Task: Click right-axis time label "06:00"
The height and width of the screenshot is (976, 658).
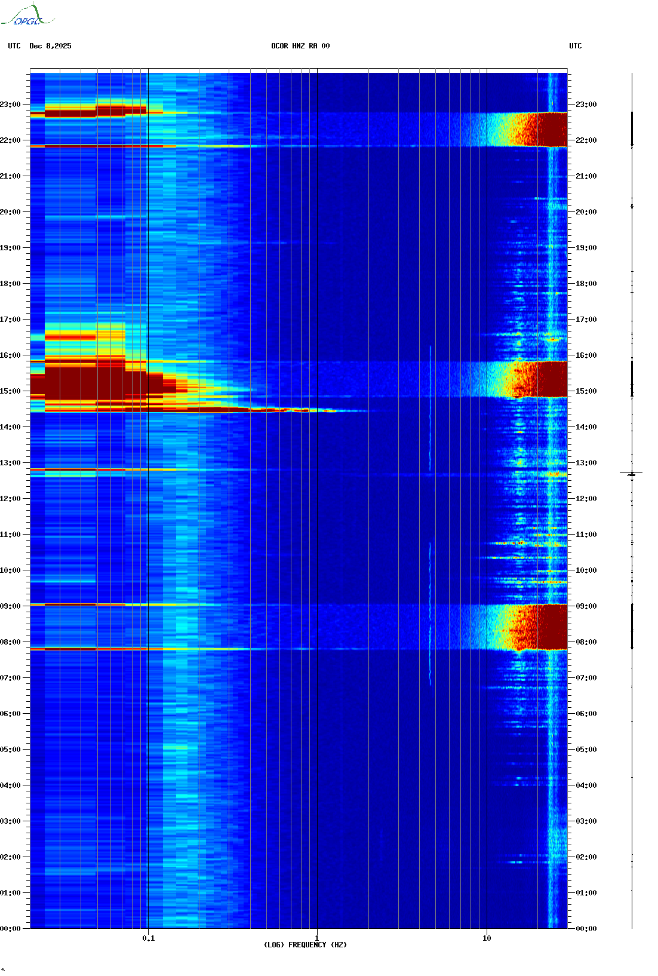Action: point(586,714)
